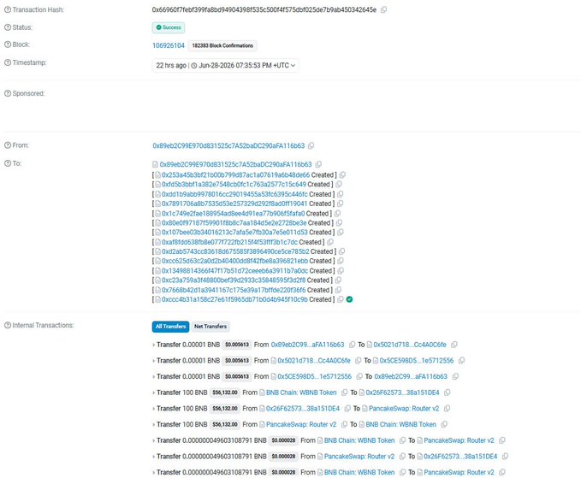The width and height of the screenshot is (581, 478).
Task: Copy created contract 0xfd5b3bbf1a38 address
Action: tap(339, 185)
